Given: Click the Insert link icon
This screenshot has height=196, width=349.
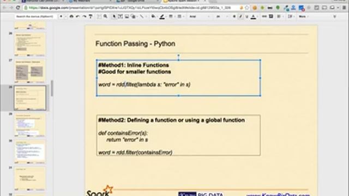Looking at the screenshot, I should [264, 16].
